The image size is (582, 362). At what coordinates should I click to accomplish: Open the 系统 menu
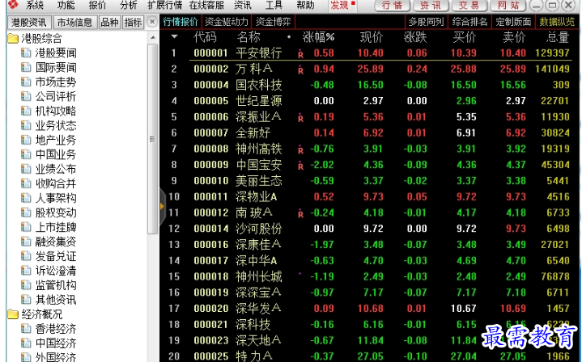pyautogui.click(x=35, y=5)
